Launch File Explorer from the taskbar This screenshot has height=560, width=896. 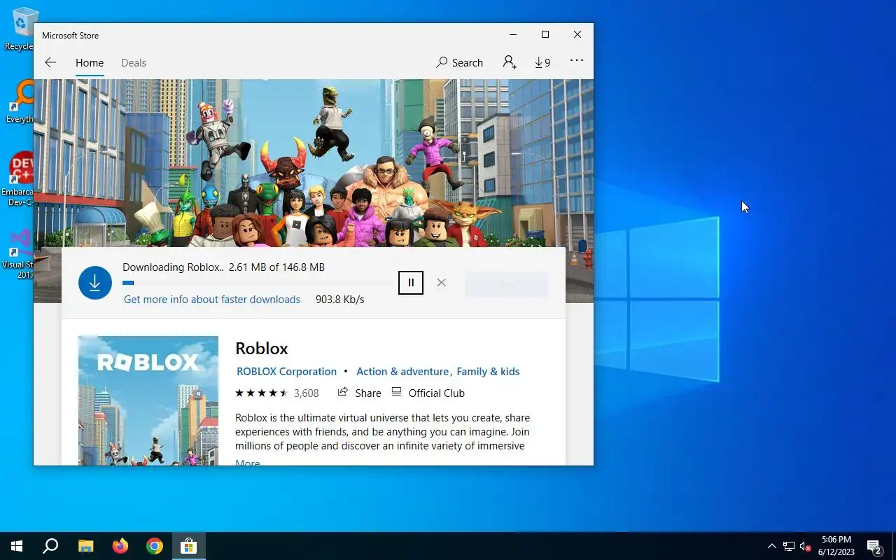[x=85, y=546]
